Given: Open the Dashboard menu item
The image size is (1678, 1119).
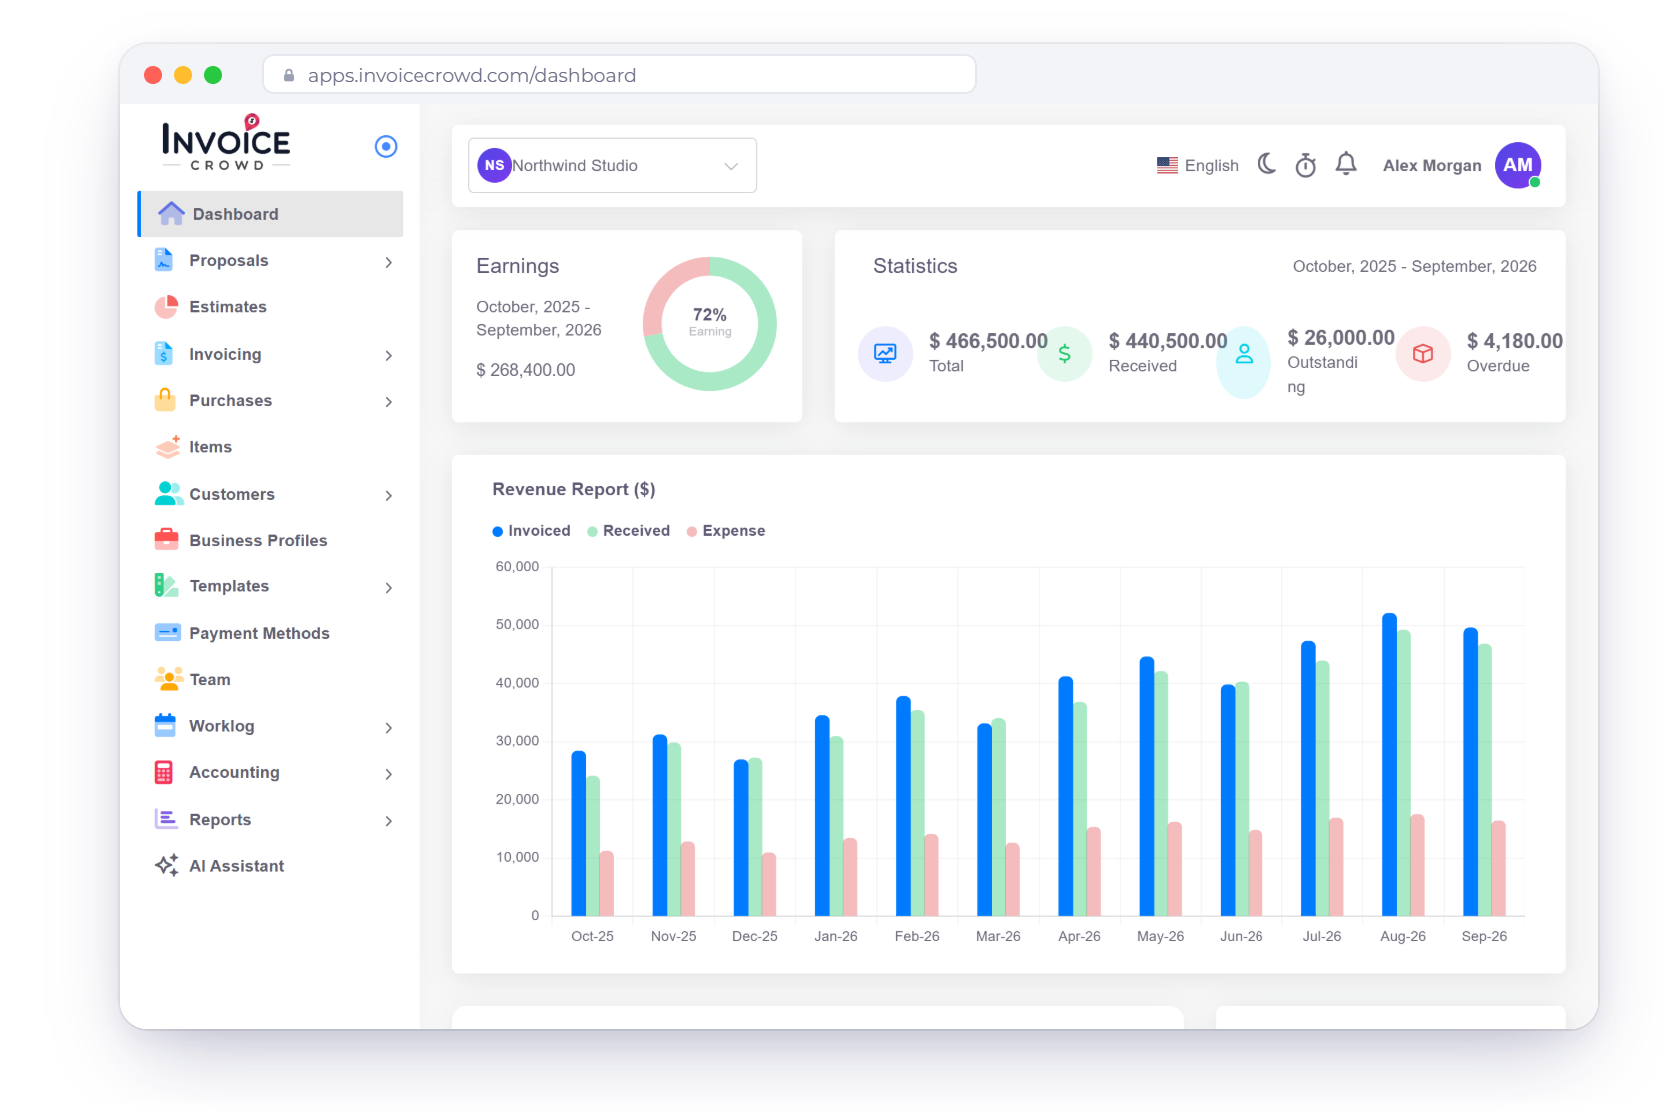Looking at the screenshot, I should pyautogui.click(x=270, y=214).
